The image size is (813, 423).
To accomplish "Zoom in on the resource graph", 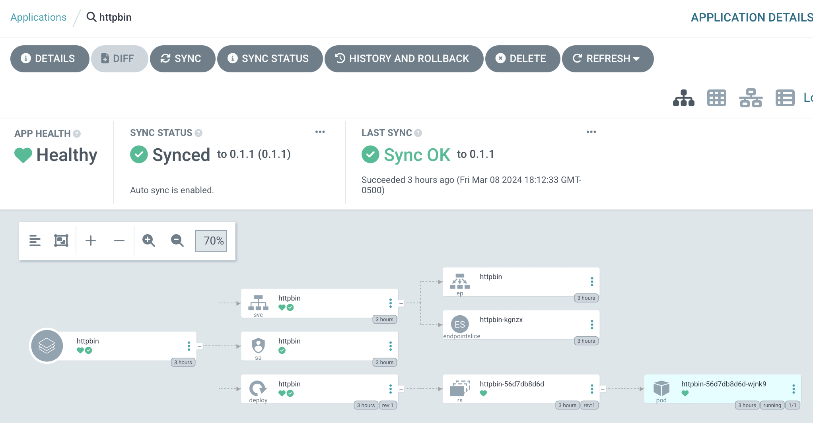I will point(149,241).
